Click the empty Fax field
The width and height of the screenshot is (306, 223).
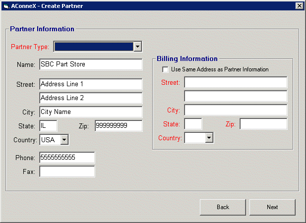click(67, 171)
